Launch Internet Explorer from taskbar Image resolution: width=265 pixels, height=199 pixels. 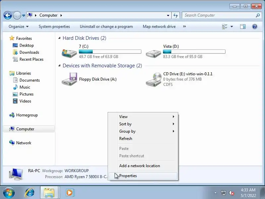point(29,193)
